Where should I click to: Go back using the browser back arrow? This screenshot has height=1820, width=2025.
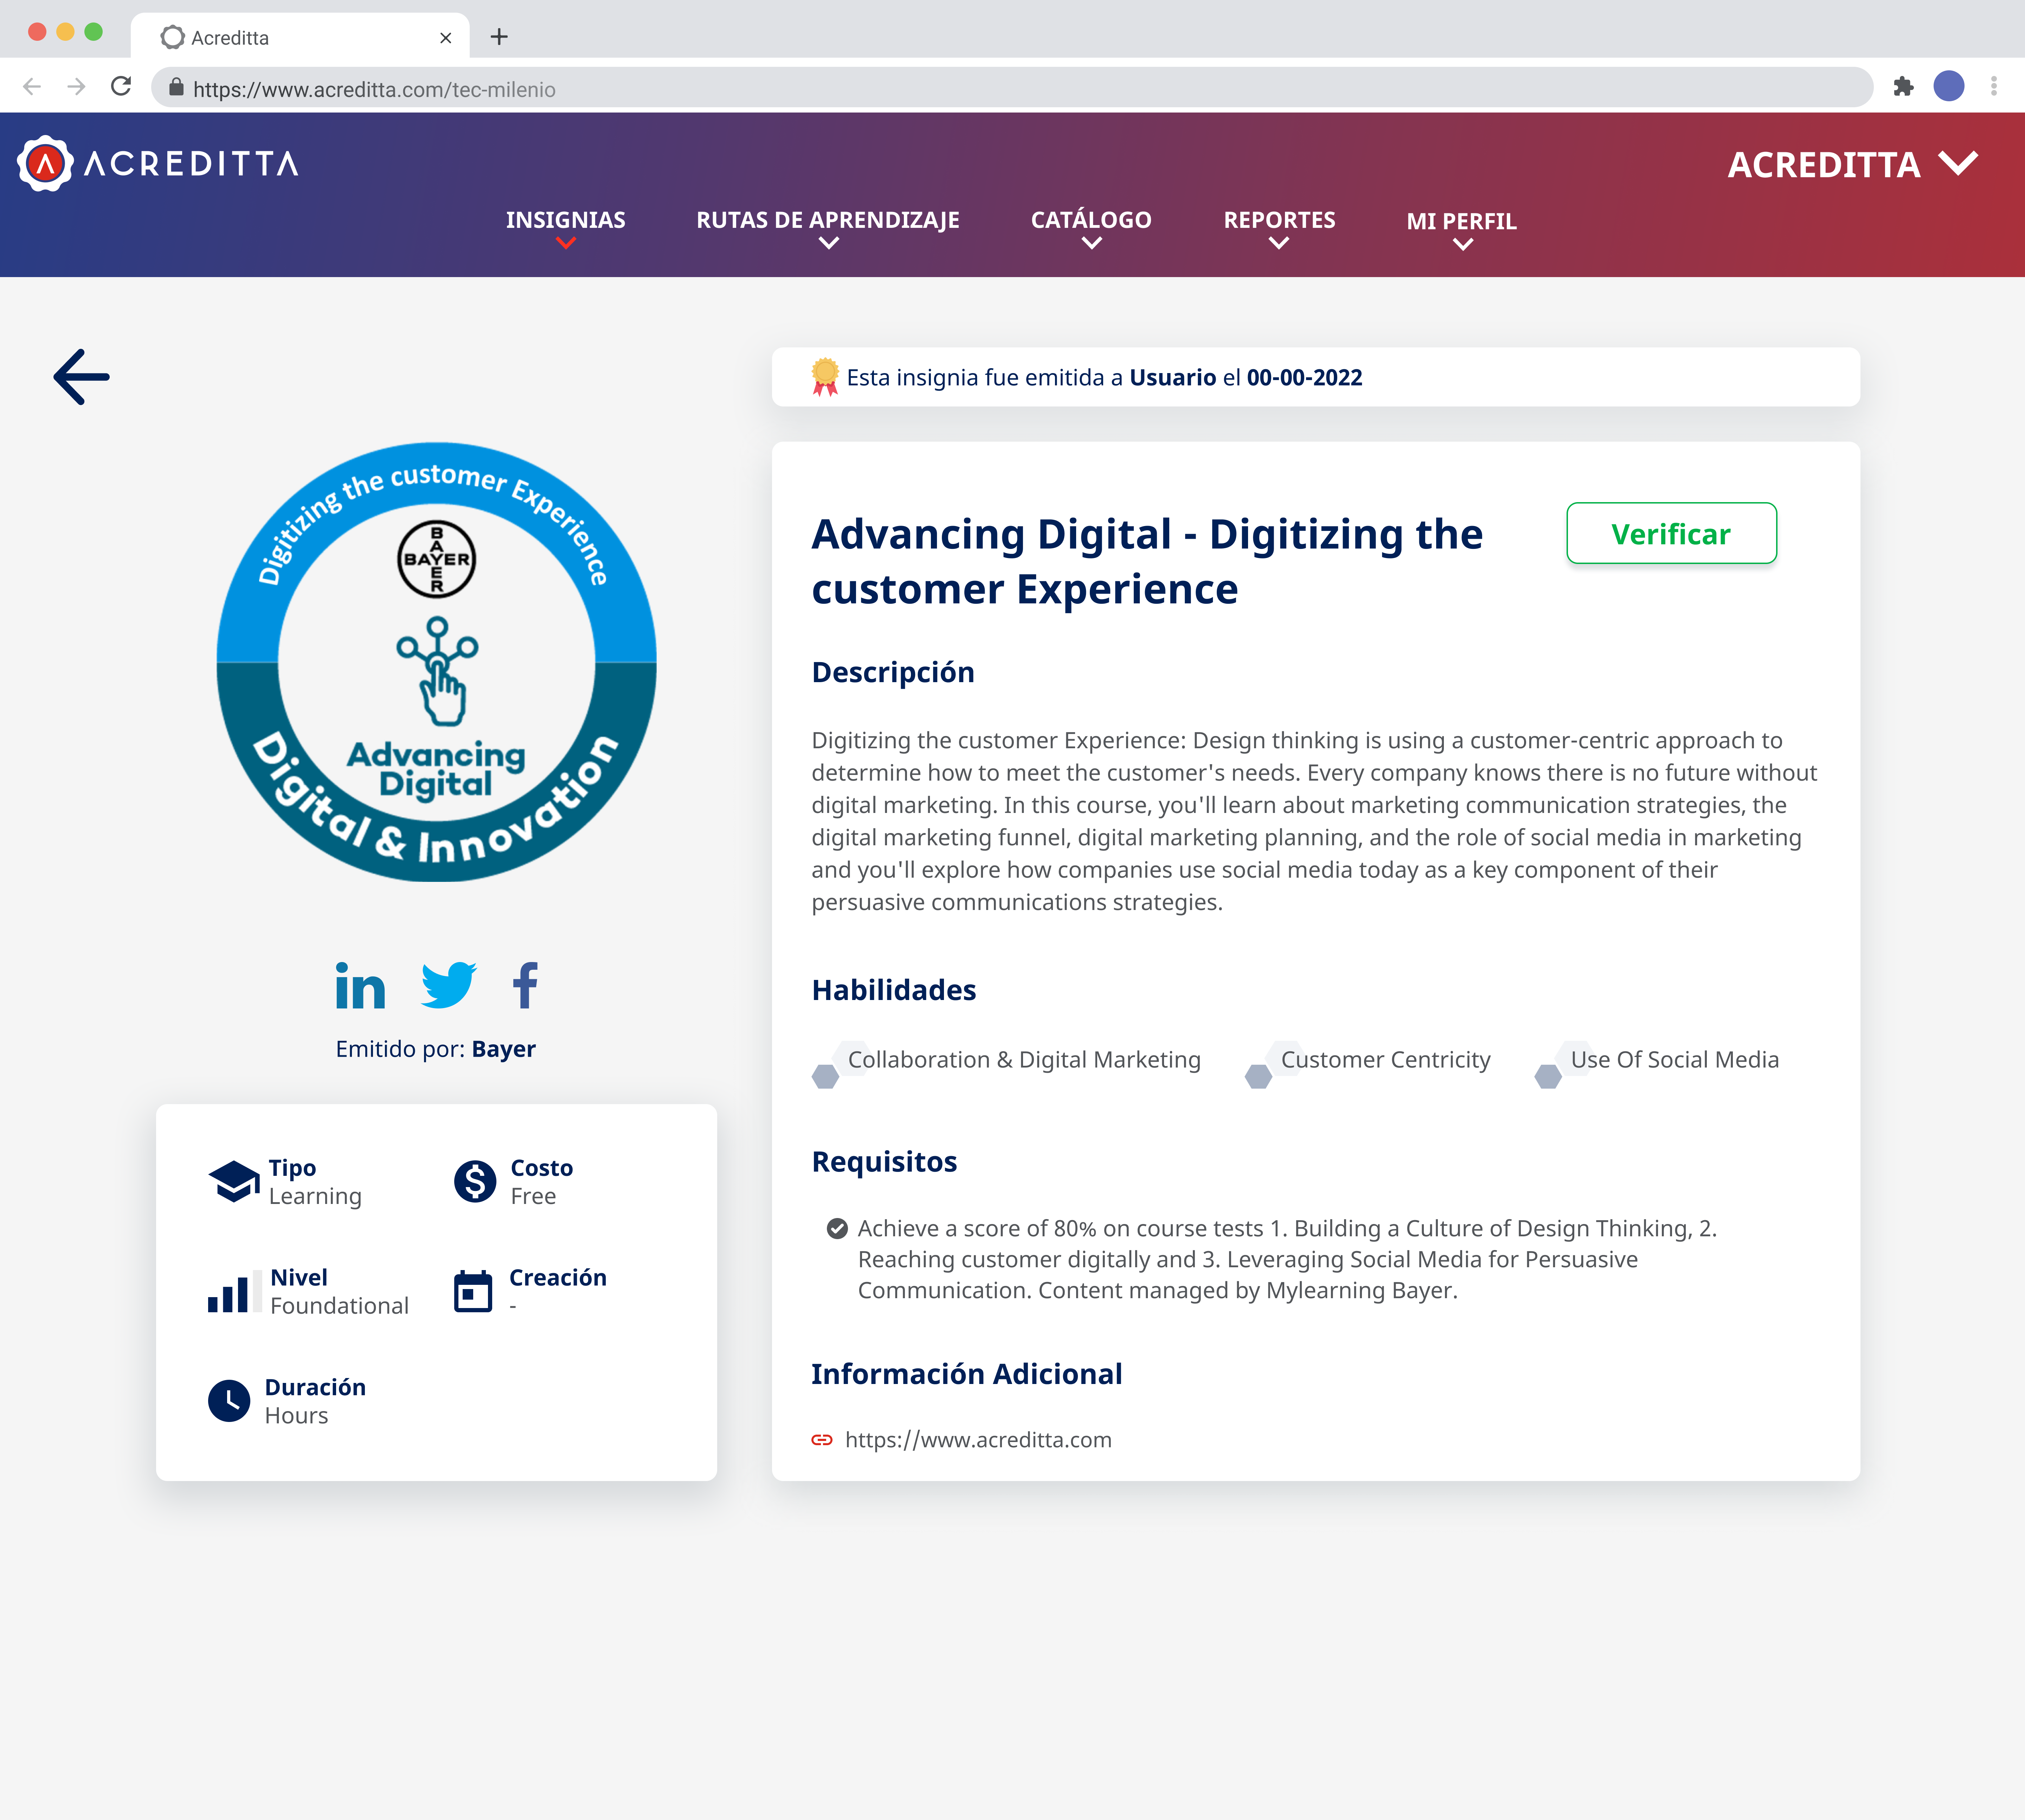[32, 87]
